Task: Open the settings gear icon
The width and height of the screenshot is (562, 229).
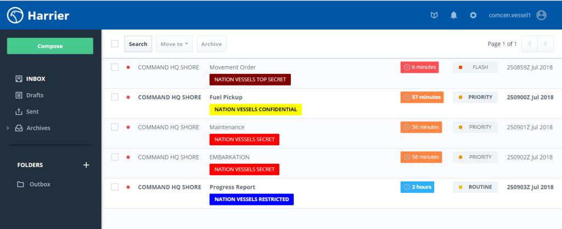Action: point(473,15)
